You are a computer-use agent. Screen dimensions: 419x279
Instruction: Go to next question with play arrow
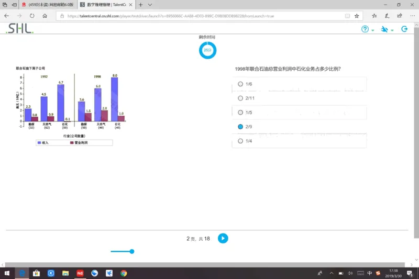223,238
